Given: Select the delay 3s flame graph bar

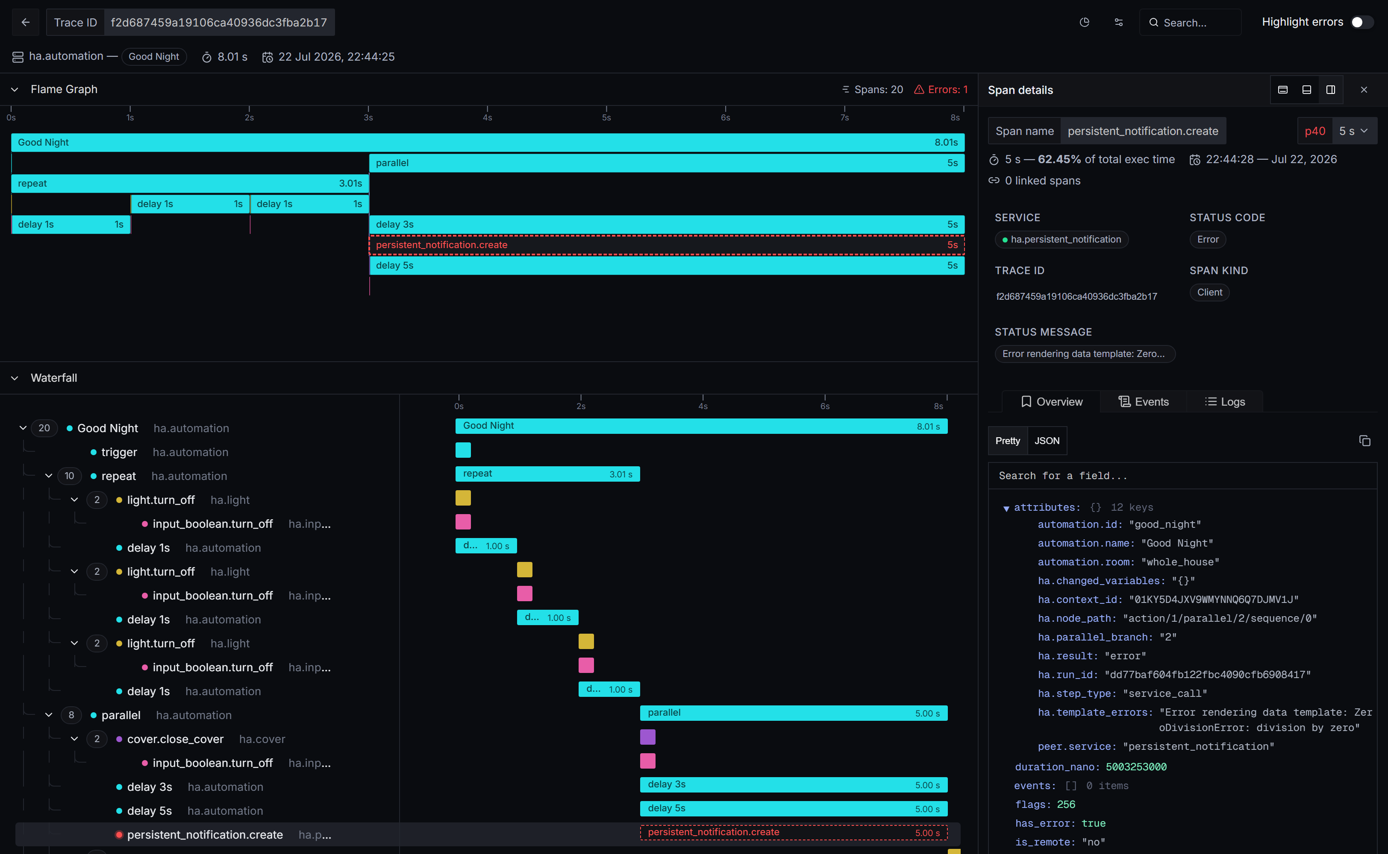Looking at the screenshot, I should pos(667,224).
